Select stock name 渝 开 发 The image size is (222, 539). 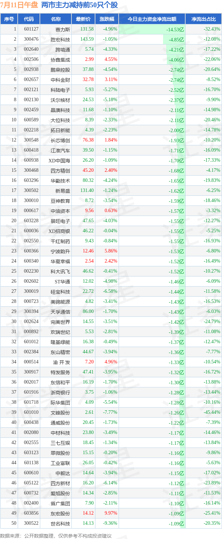(x=62, y=362)
